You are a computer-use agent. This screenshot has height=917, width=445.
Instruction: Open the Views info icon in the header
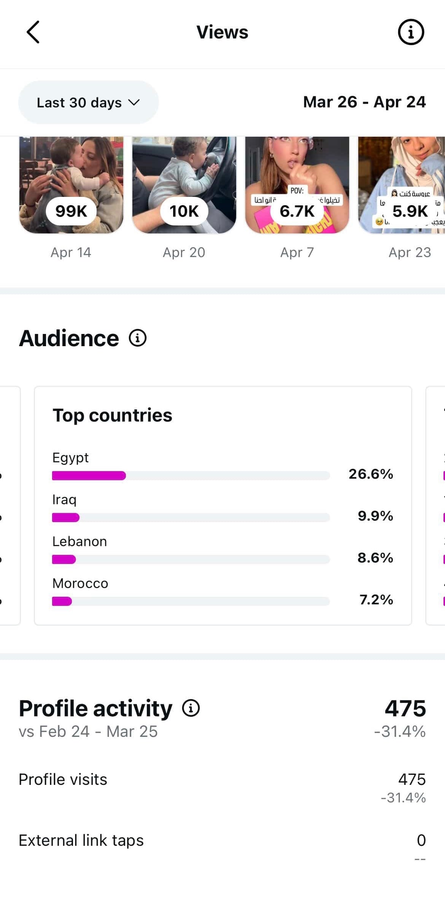pos(411,32)
